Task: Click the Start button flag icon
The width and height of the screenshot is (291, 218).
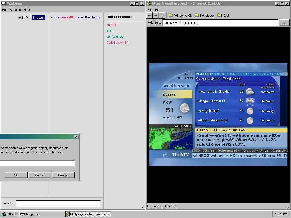Action: 4,214
